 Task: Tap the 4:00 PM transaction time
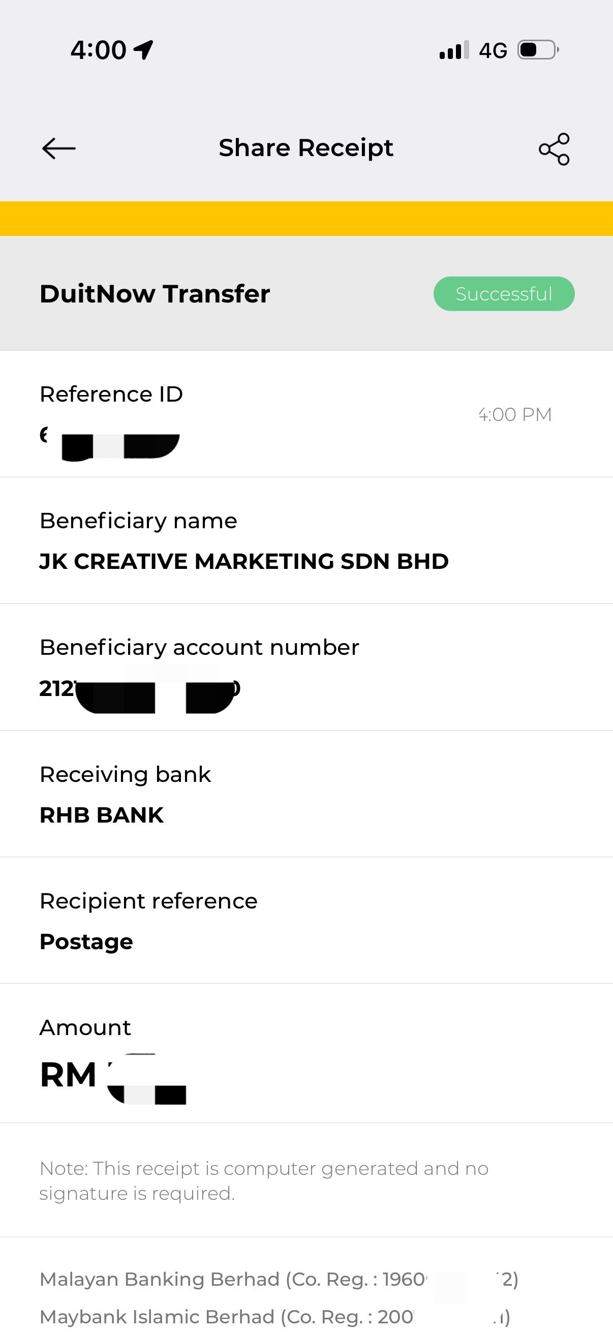pos(515,414)
